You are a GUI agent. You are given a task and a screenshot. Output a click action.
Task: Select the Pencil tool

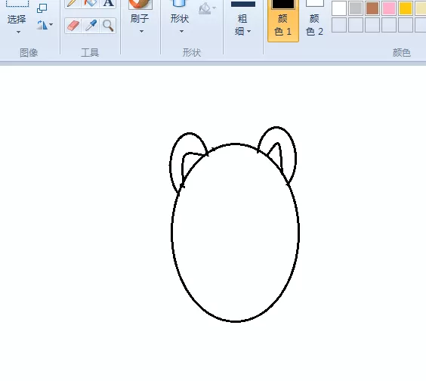(73, 4)
